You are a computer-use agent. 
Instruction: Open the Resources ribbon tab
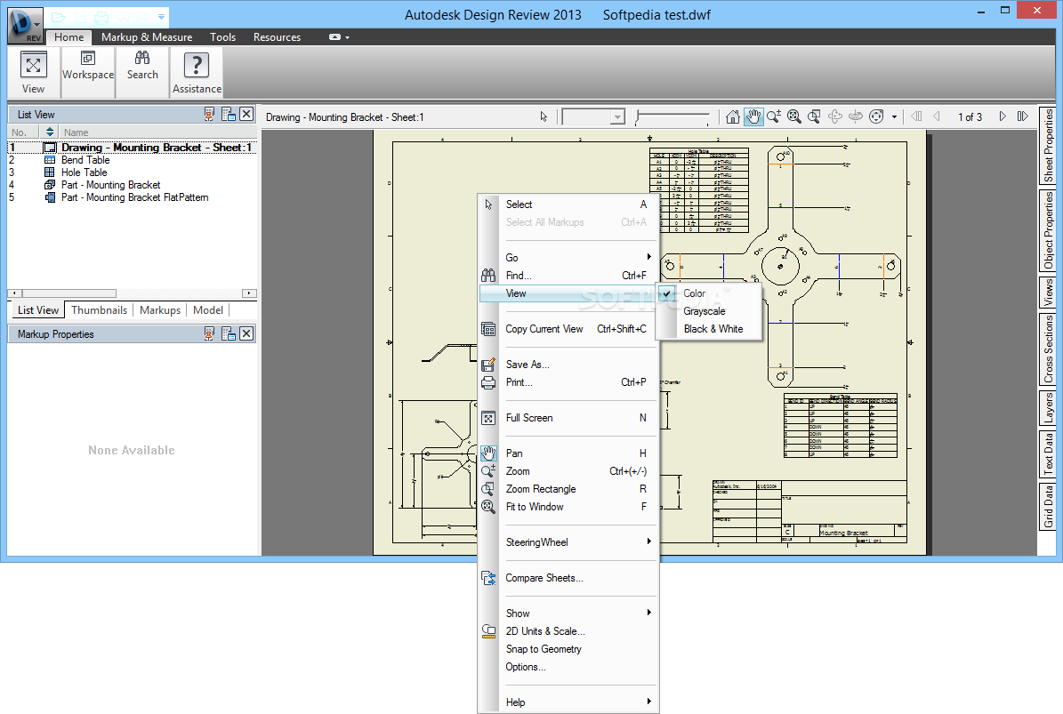(277, 37)
